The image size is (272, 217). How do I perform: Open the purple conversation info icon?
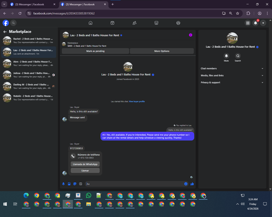coord(190,35)
